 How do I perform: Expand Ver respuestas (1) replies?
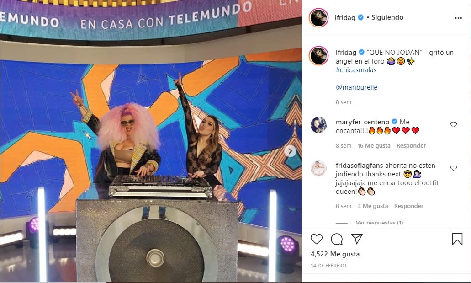pos(379,223)
